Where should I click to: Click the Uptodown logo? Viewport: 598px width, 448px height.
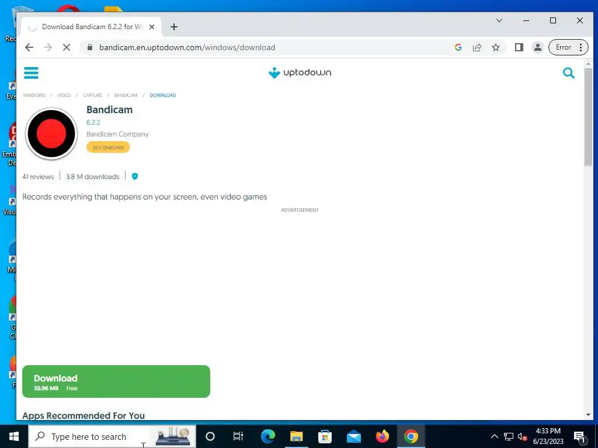tap(300, 72)
